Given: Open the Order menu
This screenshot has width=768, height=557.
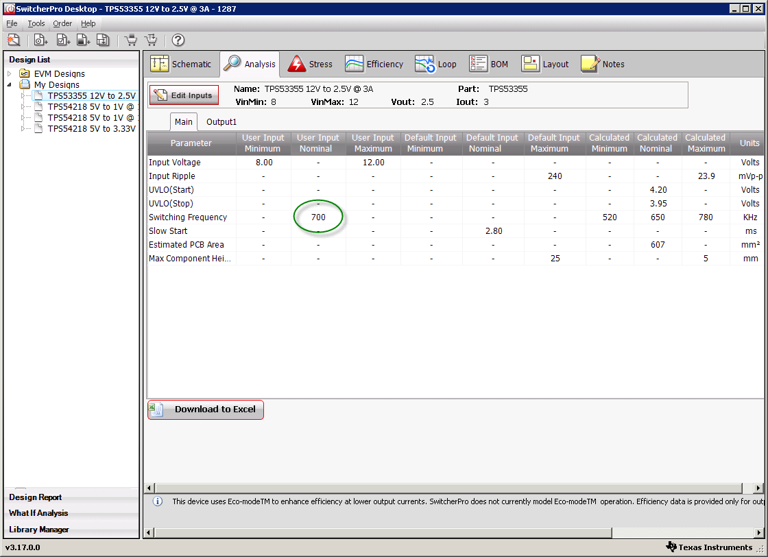Looking at the screenshot, I should [x=62, y=23].
